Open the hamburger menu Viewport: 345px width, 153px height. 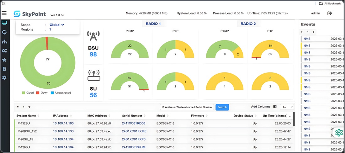(4, 13)
